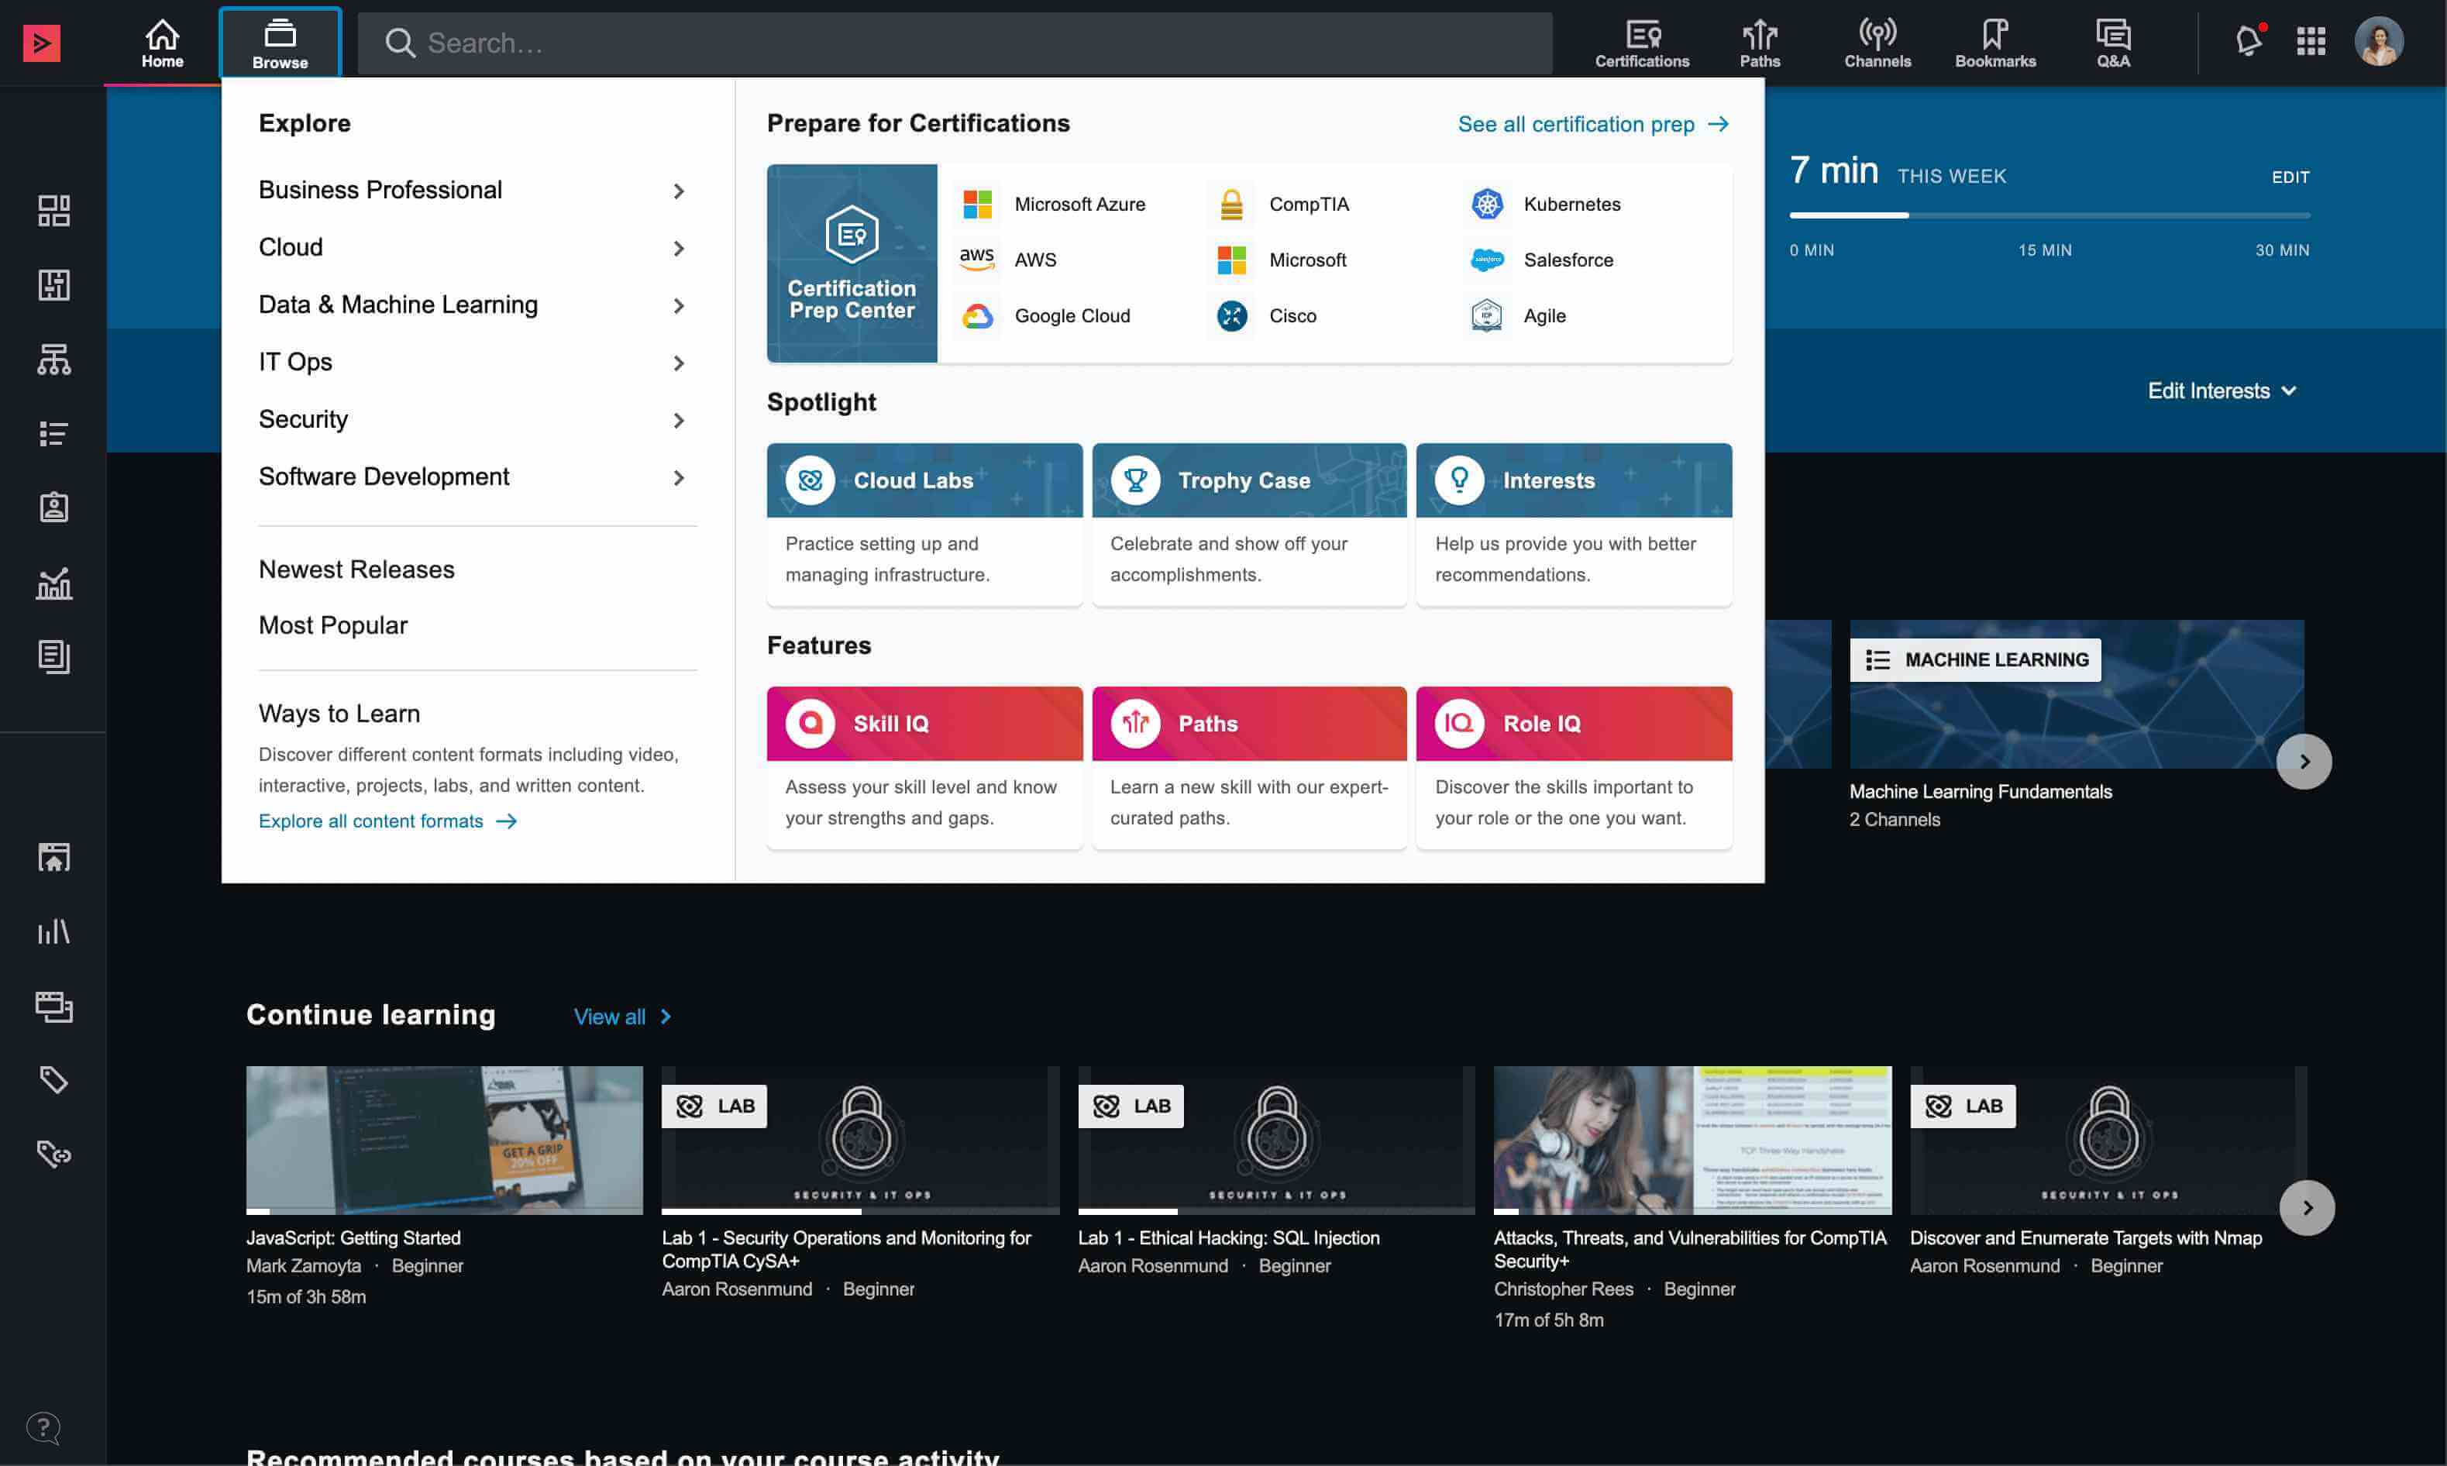Open the Q&A icon in header
Viewport: 2447px width, 1466px height.
(2112, 43)
